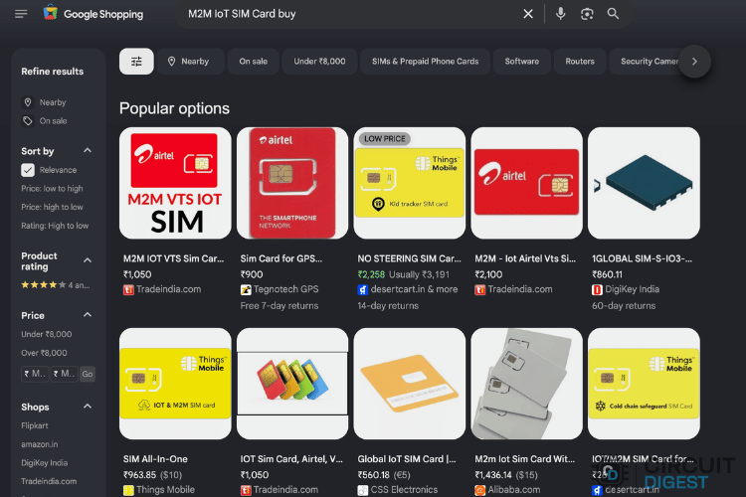Submit search using magnifier icon

(x=613, y=14)
